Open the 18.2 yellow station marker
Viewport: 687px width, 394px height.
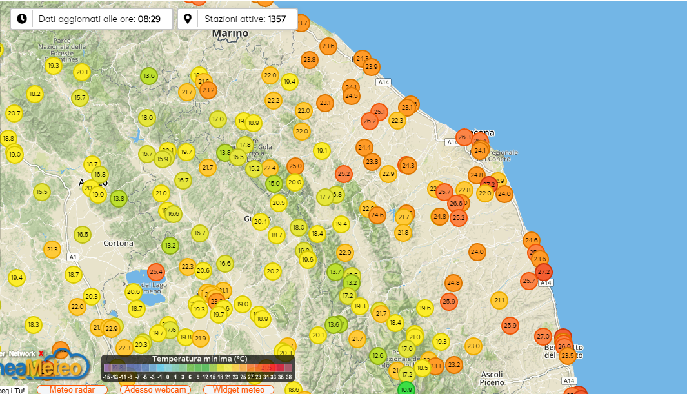tap(35, 94)
